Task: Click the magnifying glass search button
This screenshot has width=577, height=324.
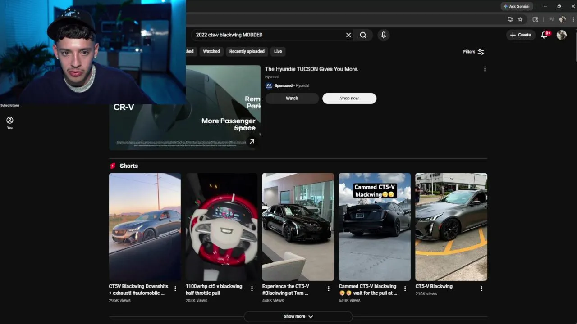Action: click(x=363, y=35)
